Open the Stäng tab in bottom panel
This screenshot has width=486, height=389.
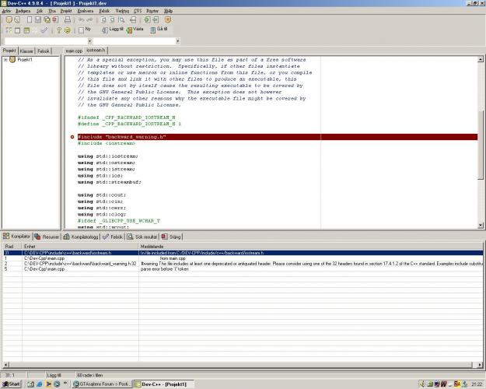click(x=171, y=236)
